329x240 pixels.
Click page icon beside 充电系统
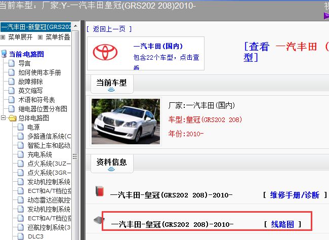[x=21, y=154]
